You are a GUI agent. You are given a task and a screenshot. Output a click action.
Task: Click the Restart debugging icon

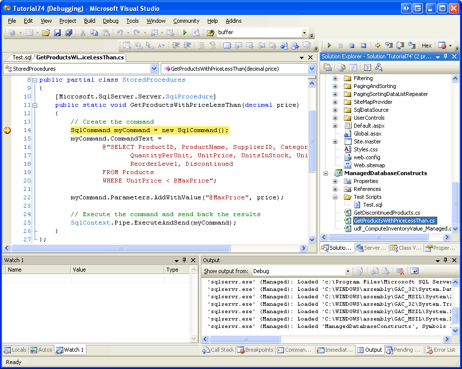click(363, 46)
